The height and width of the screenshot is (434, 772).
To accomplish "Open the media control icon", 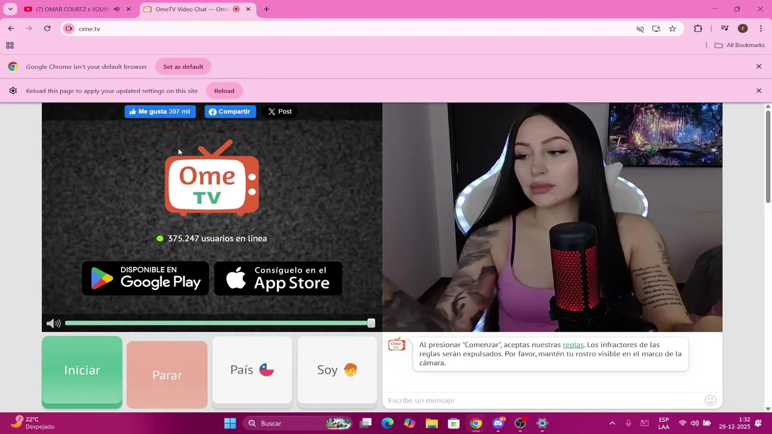I will [725, 28].
